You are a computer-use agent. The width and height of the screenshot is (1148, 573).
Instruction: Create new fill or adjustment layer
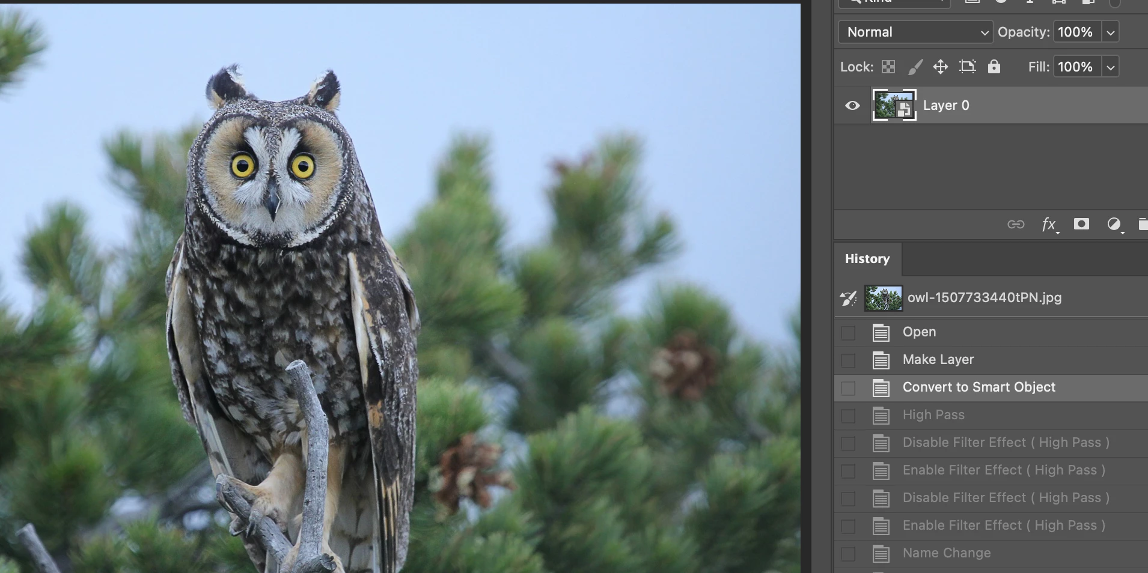coord(1115,225)
